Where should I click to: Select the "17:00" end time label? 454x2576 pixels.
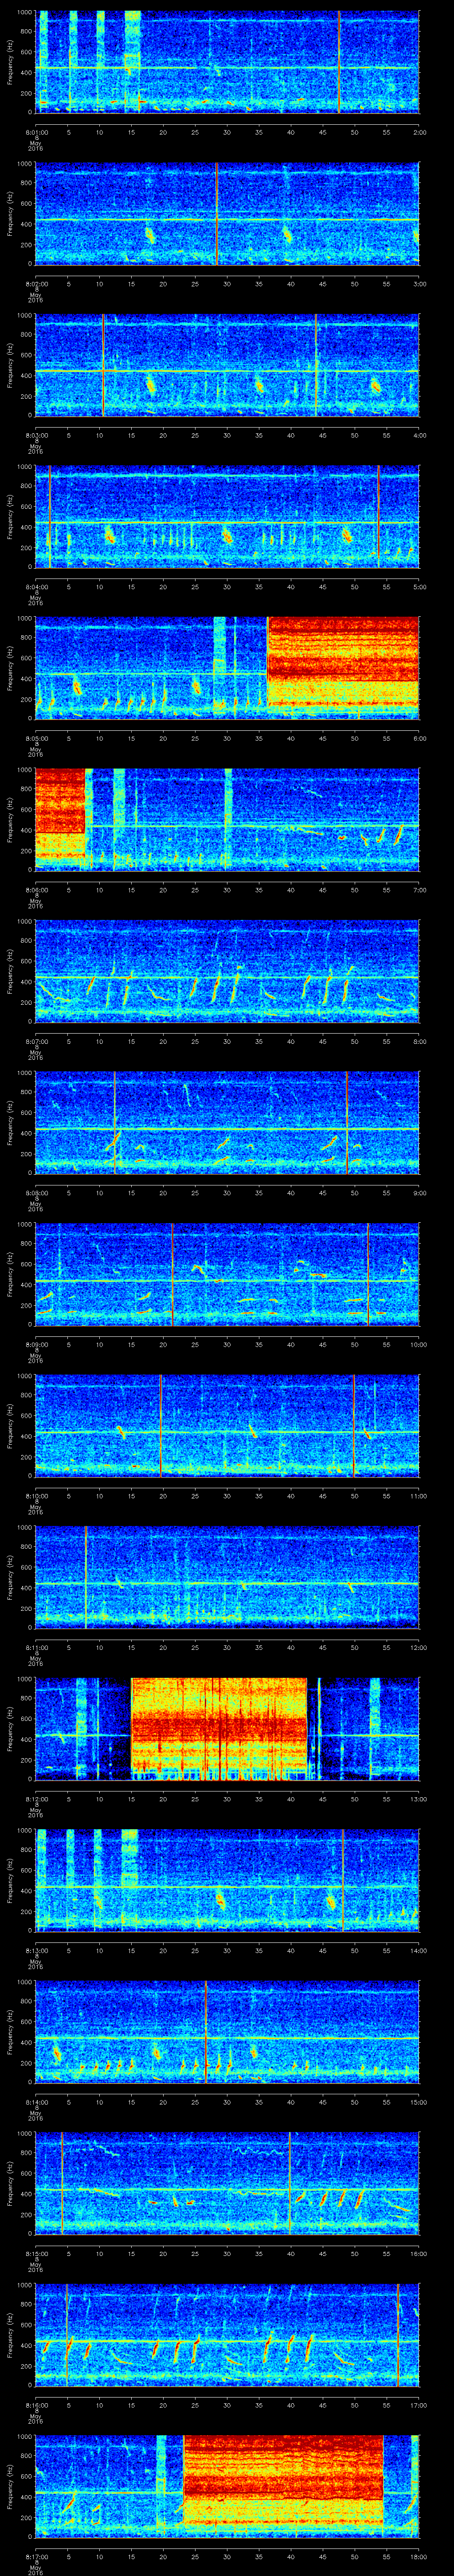[x=418, y=2405]
